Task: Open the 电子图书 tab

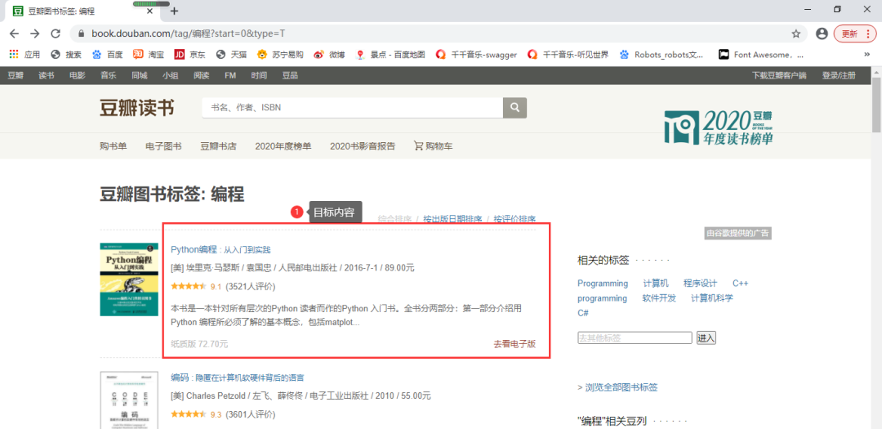Action: (163, 146)
